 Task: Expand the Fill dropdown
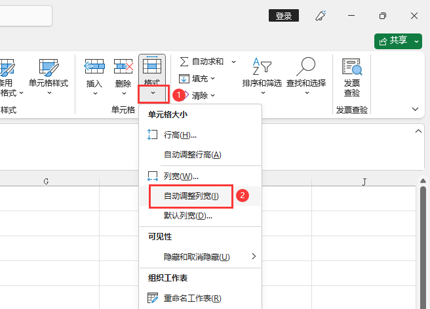[213, 79]
